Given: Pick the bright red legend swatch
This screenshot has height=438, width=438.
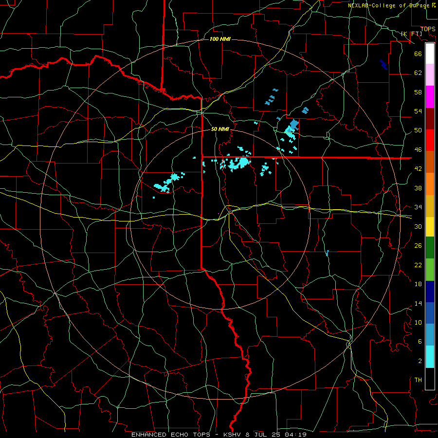Looking at the screenshot, I should click(x=430, y=140).
